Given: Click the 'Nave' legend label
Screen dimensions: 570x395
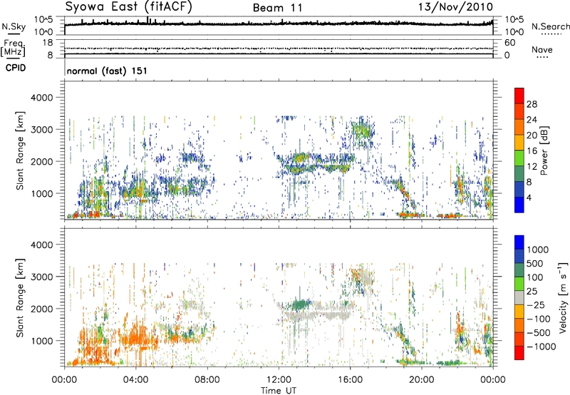Looking at the screenshot, I should coord(542,50).
